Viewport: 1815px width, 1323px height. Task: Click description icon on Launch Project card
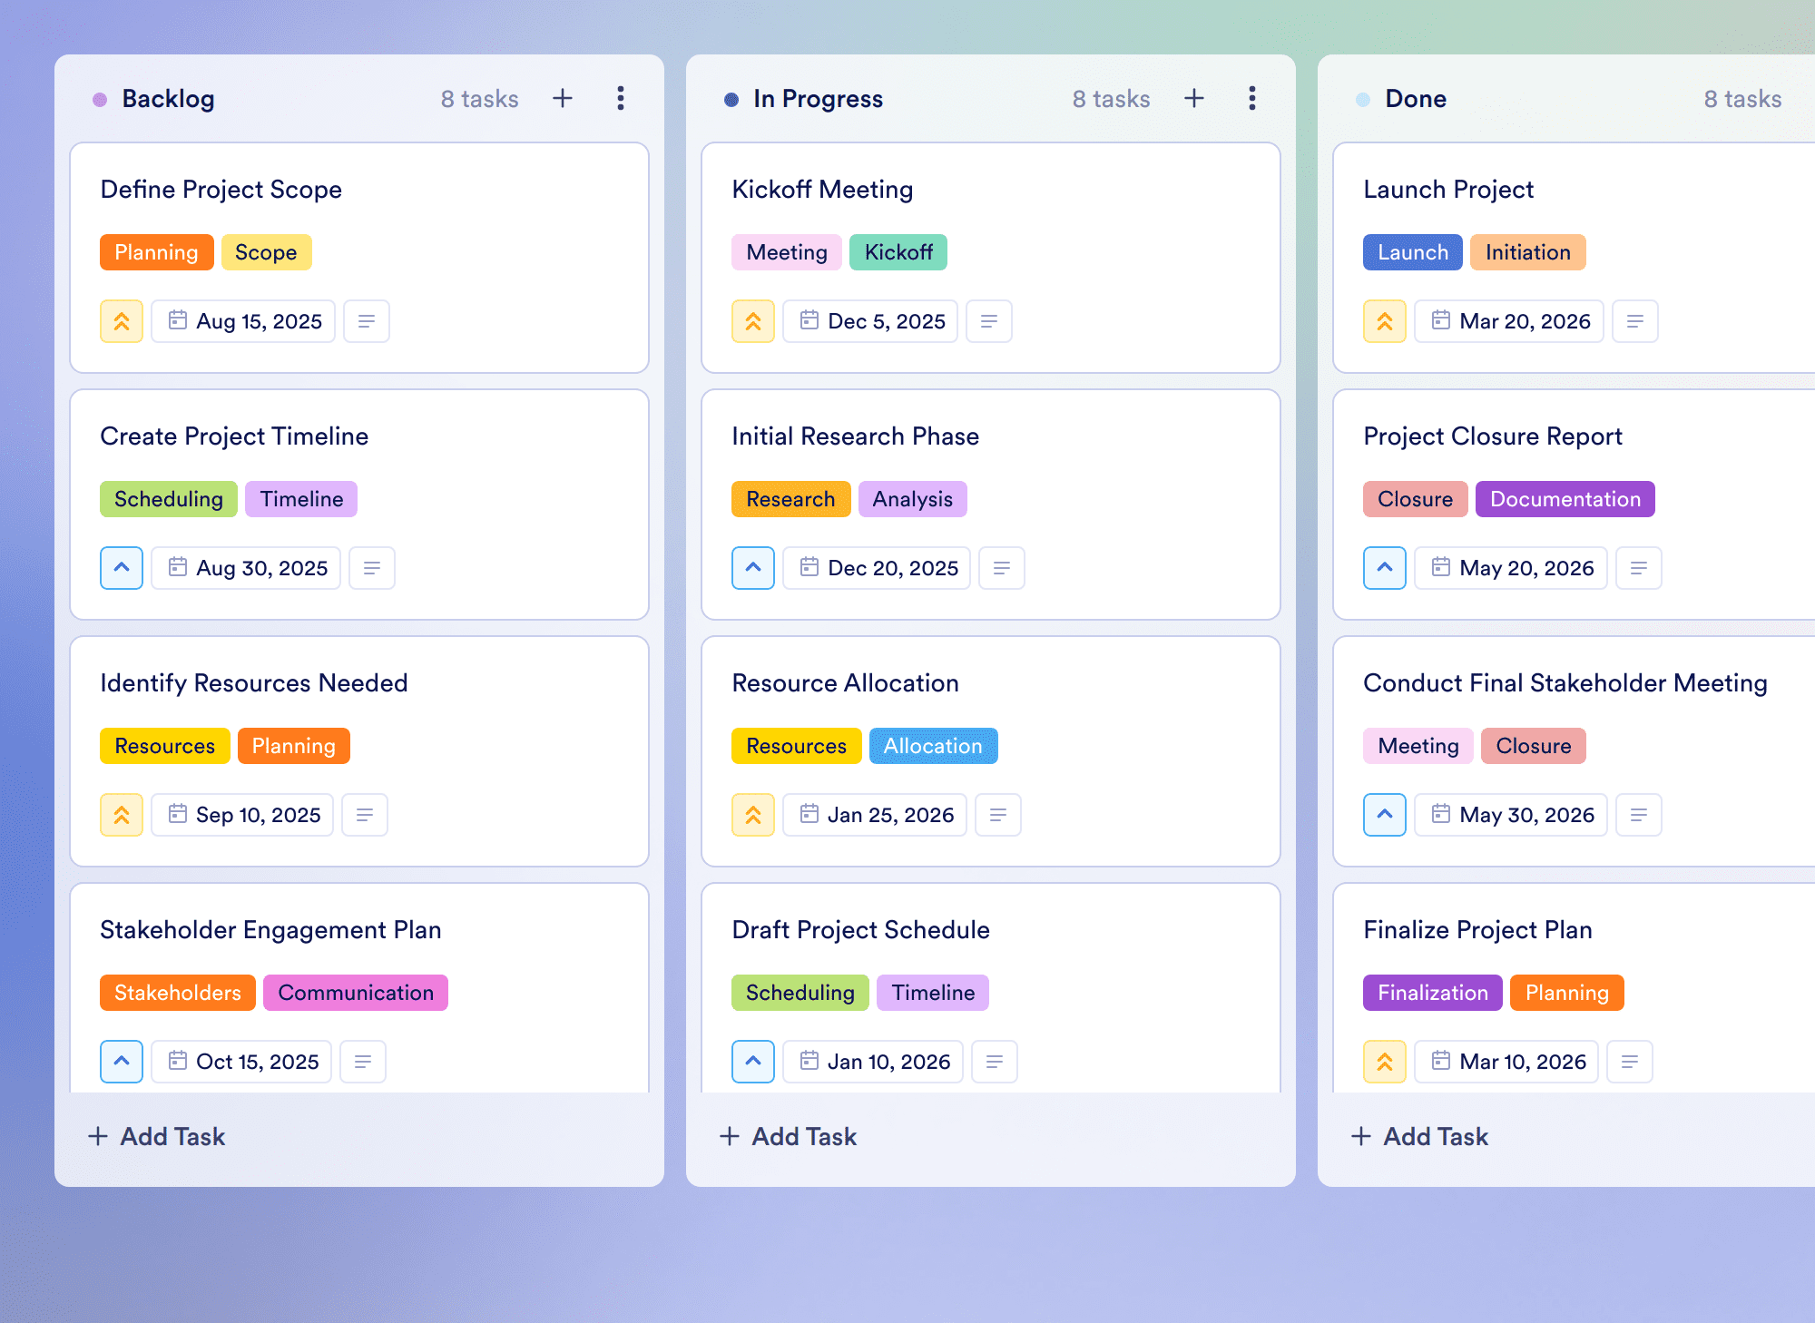coord(1635,321)
